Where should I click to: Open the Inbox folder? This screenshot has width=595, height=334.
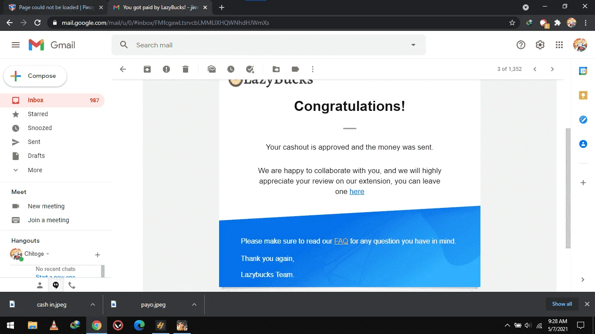[52, 100]
